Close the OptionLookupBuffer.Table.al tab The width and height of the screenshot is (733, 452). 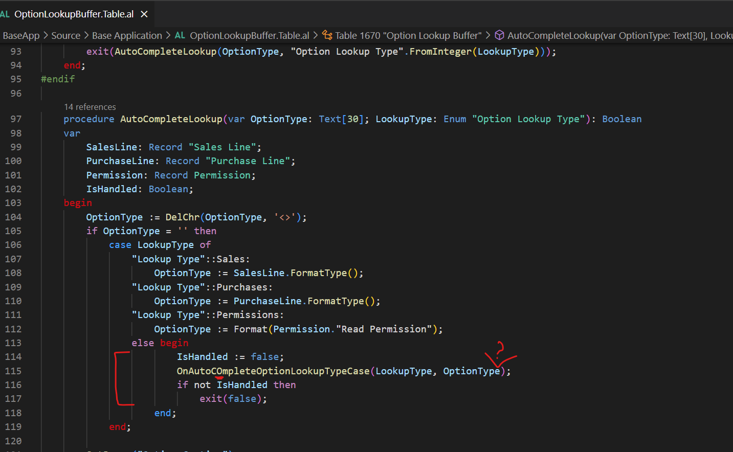(x=144, y=14)
